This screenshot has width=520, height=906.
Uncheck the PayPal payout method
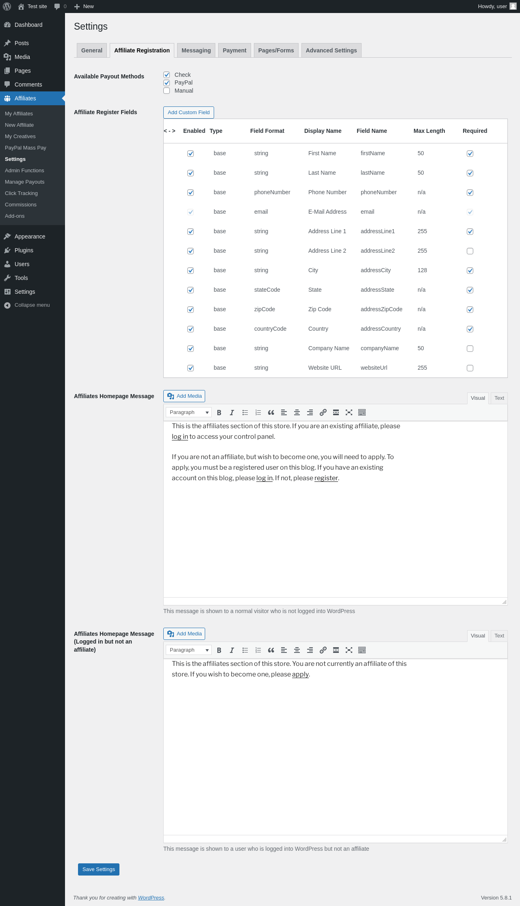coord(167,82)
